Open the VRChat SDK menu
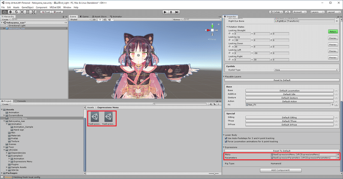 tap(55, 7)
